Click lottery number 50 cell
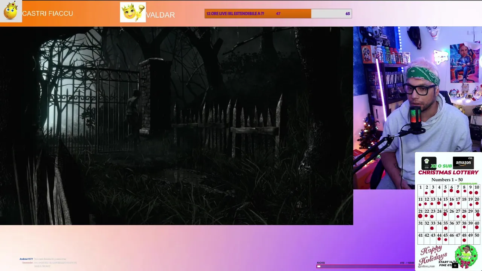482x271 pixels. pyautogui.click(x=477, y=238)
